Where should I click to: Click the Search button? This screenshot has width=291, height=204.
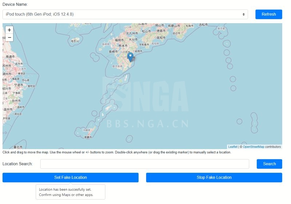269,164
